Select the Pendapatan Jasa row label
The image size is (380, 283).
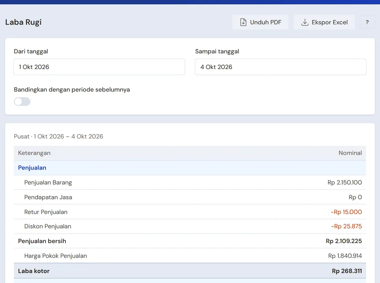48,197
